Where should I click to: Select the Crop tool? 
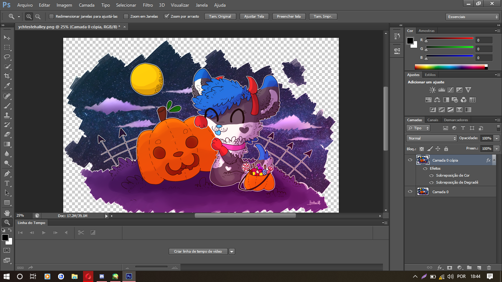click(x=7, y=76)
